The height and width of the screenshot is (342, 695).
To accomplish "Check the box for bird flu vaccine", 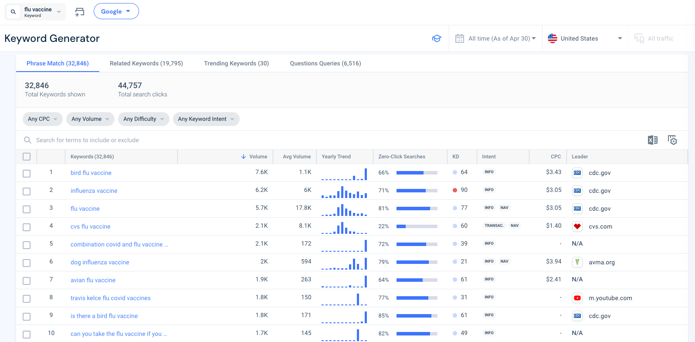I will (27, 173).
